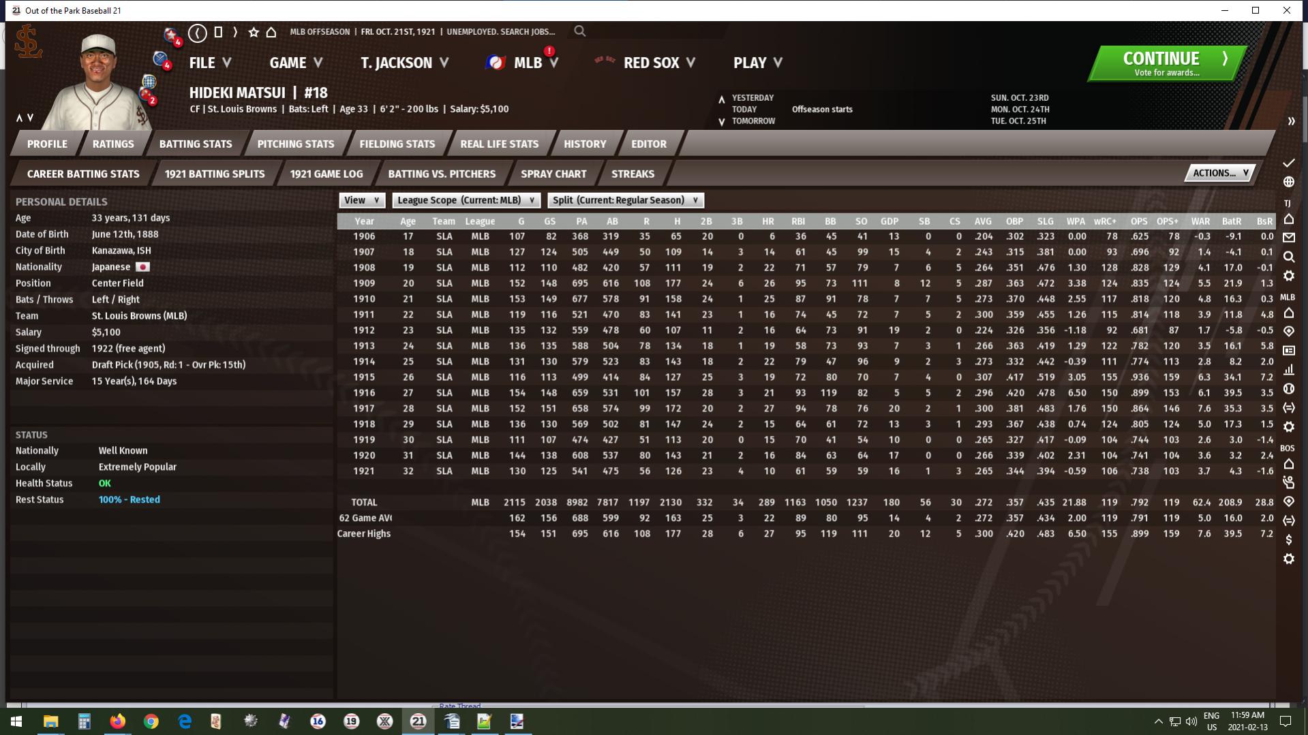1308x735 pixels.
Task: Open the T. JACKSON manager menu
Action: pos(405,63)
